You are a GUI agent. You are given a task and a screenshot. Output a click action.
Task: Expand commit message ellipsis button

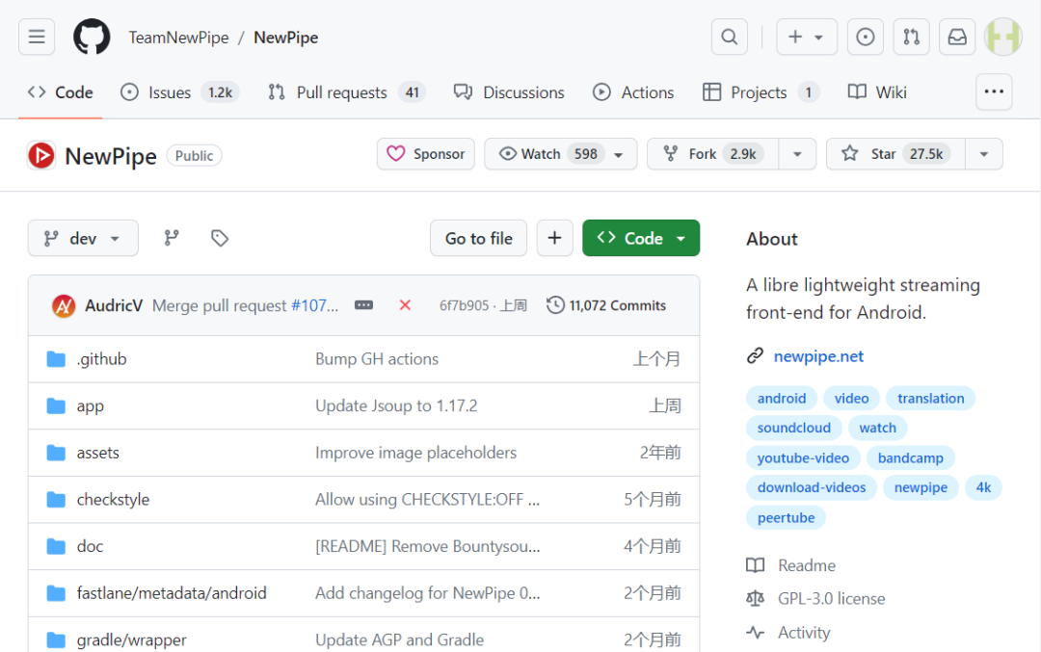tap(363, 305)
